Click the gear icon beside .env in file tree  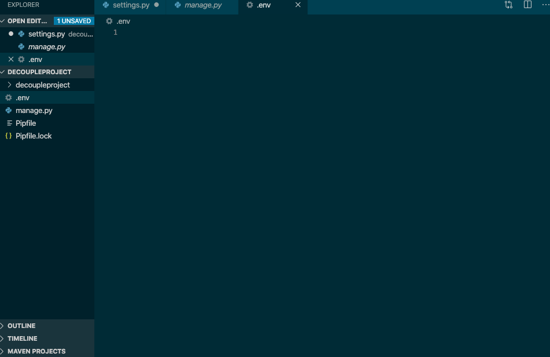9,97
